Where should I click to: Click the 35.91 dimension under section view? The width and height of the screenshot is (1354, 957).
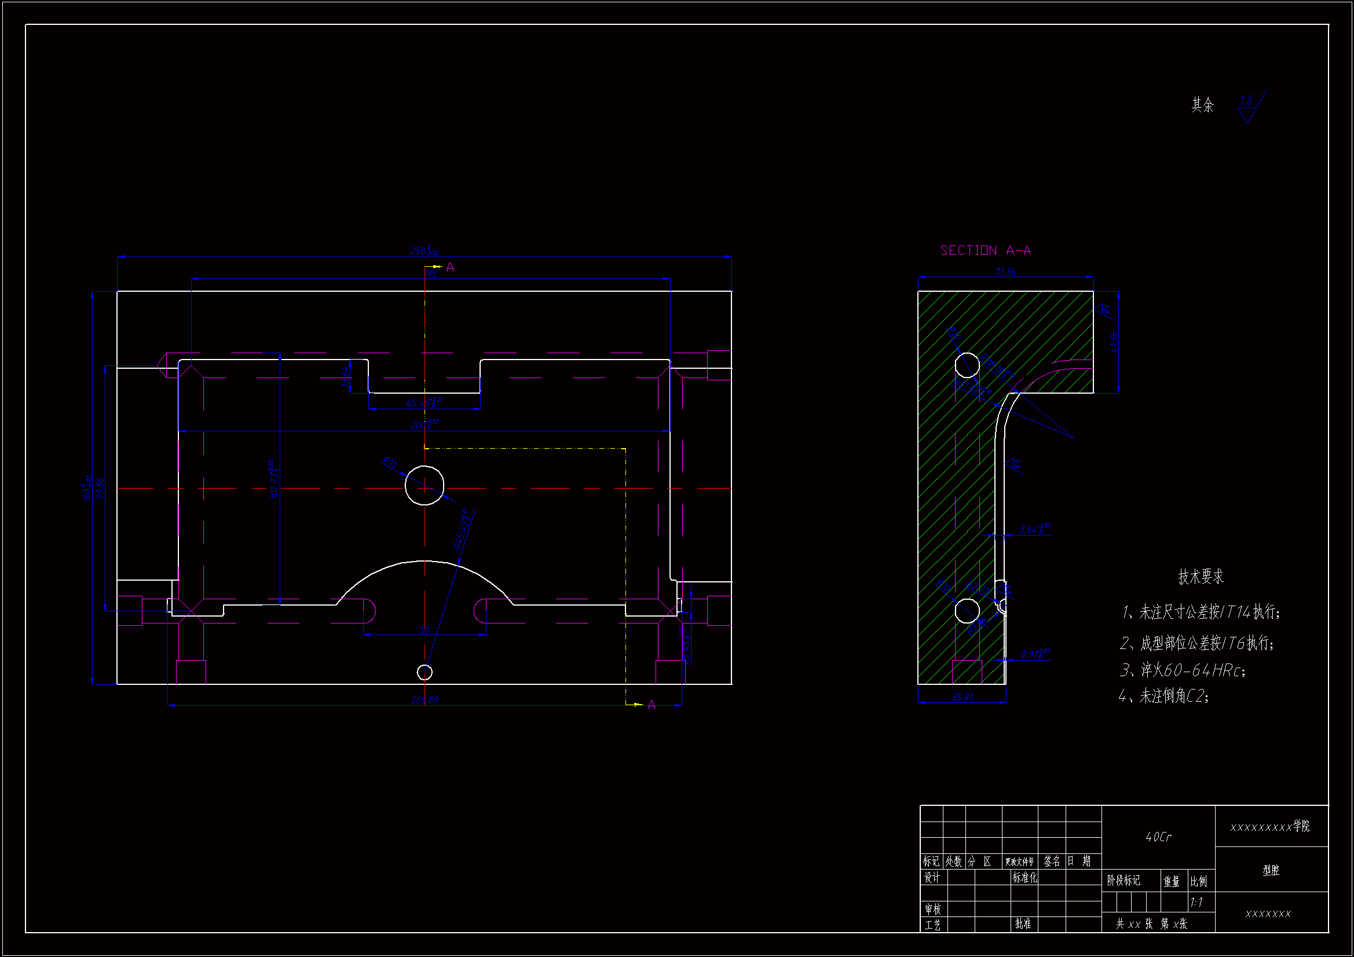963,697
